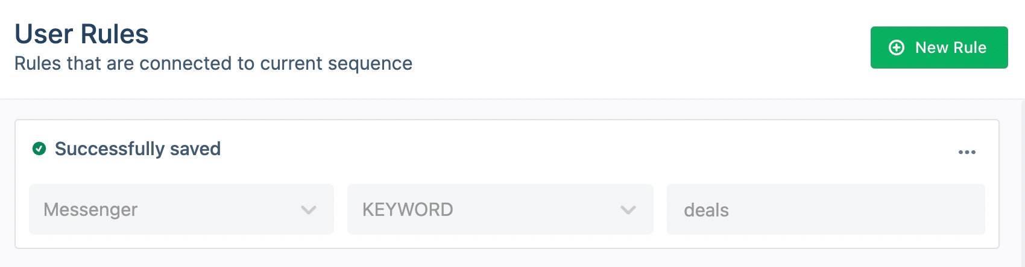
Task: Open the Messenger channel dropdown
Action: coord(181,209)
